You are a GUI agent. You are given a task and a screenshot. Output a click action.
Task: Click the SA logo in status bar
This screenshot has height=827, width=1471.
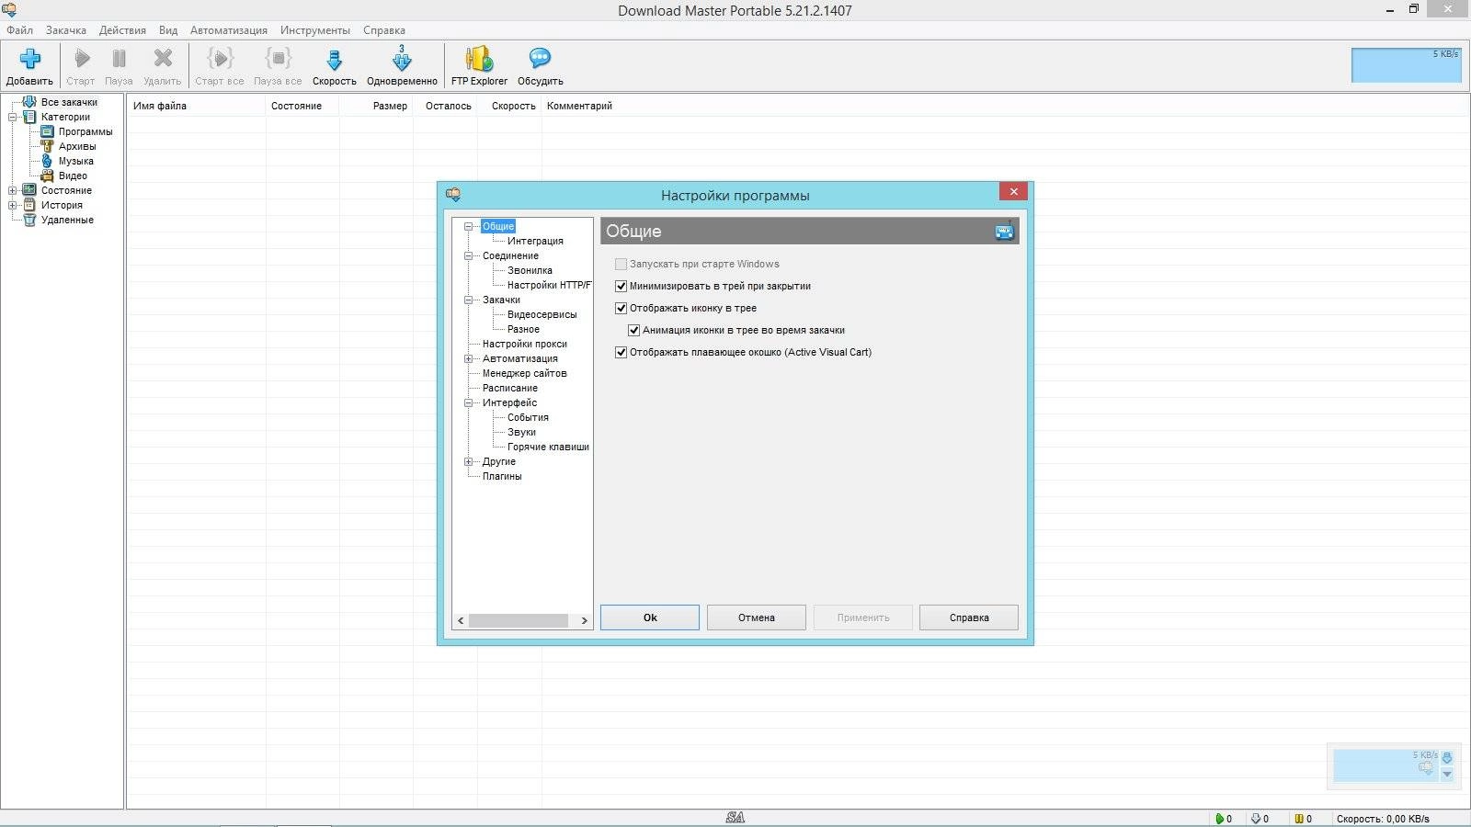735,818
